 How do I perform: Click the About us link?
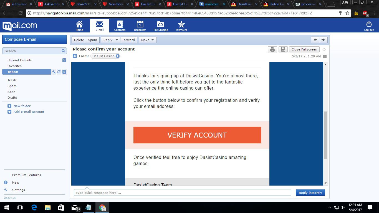(10, 198)
